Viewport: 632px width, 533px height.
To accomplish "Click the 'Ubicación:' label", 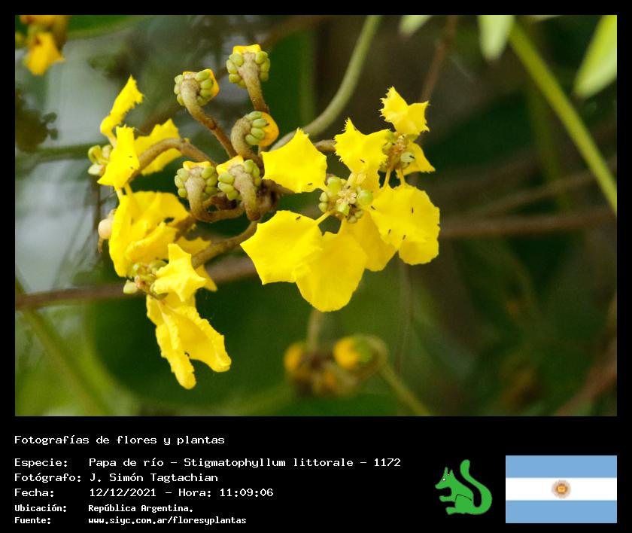I will pyautogui.click(x=41, y=508).
